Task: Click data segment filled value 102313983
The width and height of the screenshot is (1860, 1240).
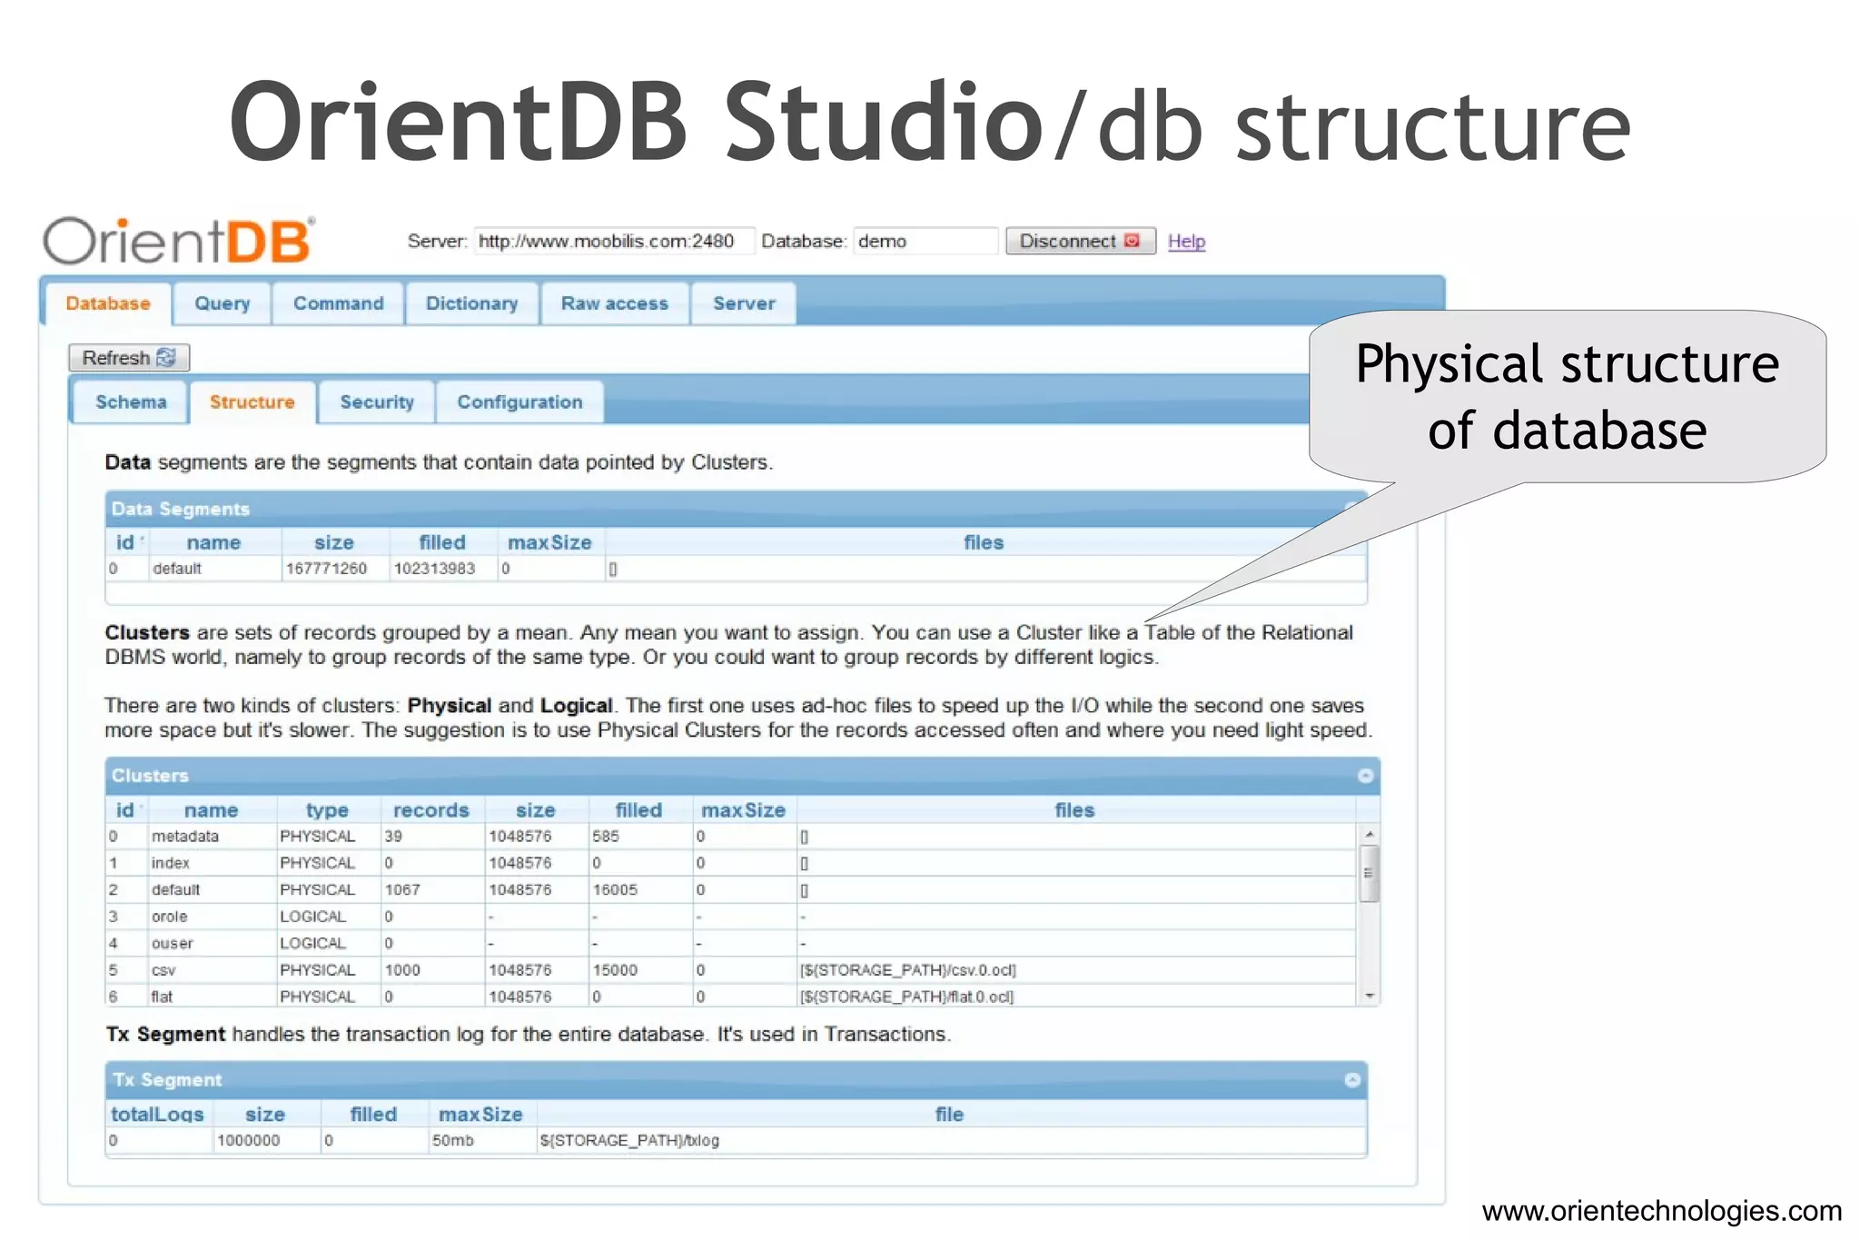Action: (434, 569)
